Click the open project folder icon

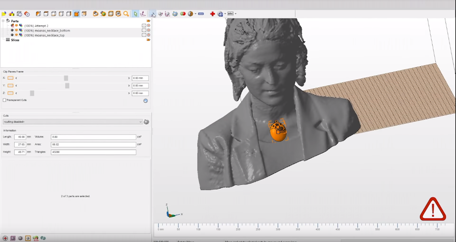click(4, 14)
